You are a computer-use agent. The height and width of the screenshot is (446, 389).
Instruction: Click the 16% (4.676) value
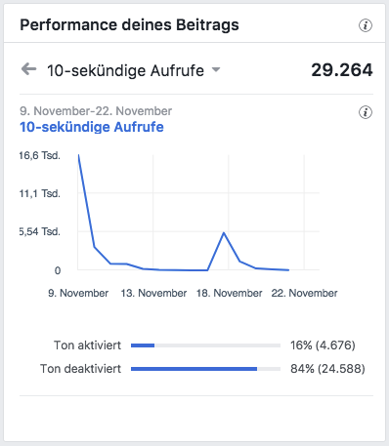click(x=323, y=345)
